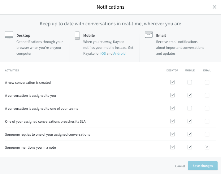Close the Notifications dialog
This screenshot has width=221, height=174.
point(214,7)
